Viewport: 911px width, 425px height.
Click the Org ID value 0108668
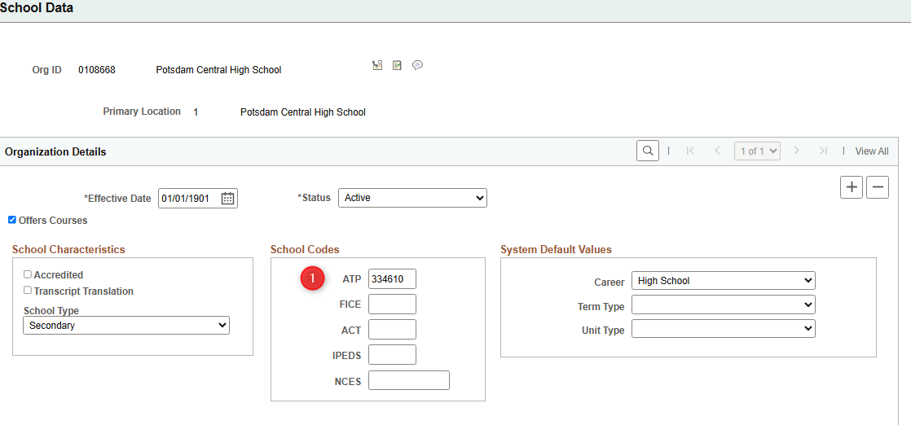tap(97, 70)
